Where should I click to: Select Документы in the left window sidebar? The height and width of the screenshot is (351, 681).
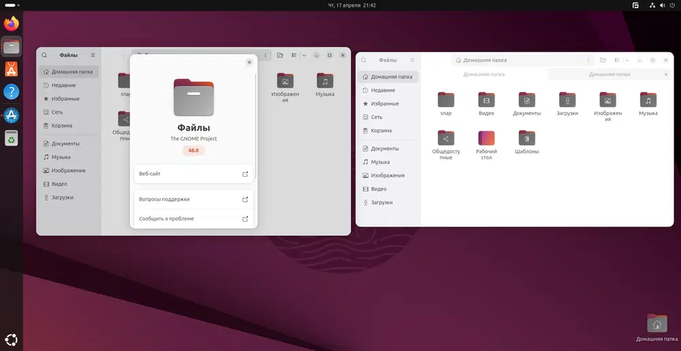pyautogui.click(x=69, y=144)
